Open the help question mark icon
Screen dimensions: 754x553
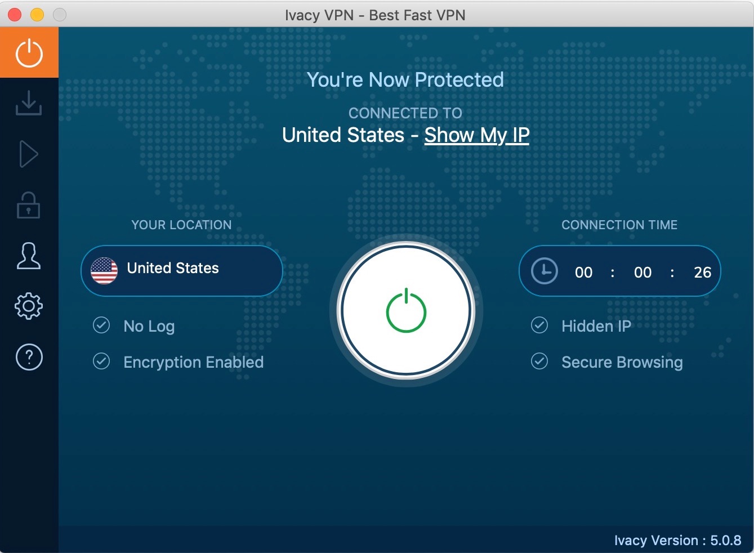pos(29,357)
